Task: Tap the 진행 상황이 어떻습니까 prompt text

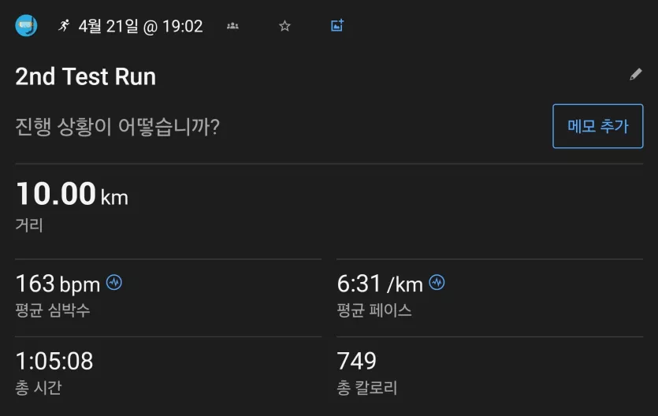Action: coord(117,127)
